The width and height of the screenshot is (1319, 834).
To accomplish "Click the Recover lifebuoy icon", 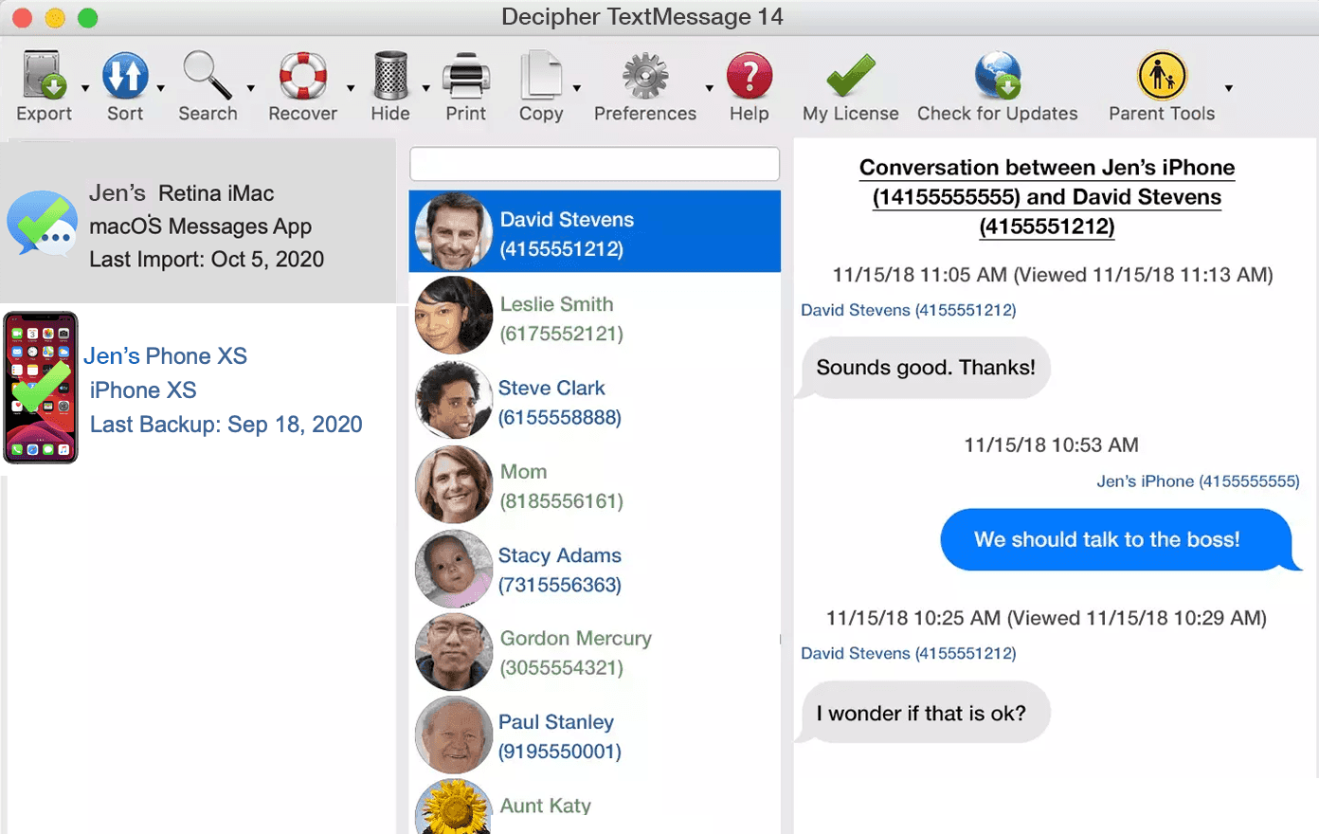I will click(x=303, y=76).
